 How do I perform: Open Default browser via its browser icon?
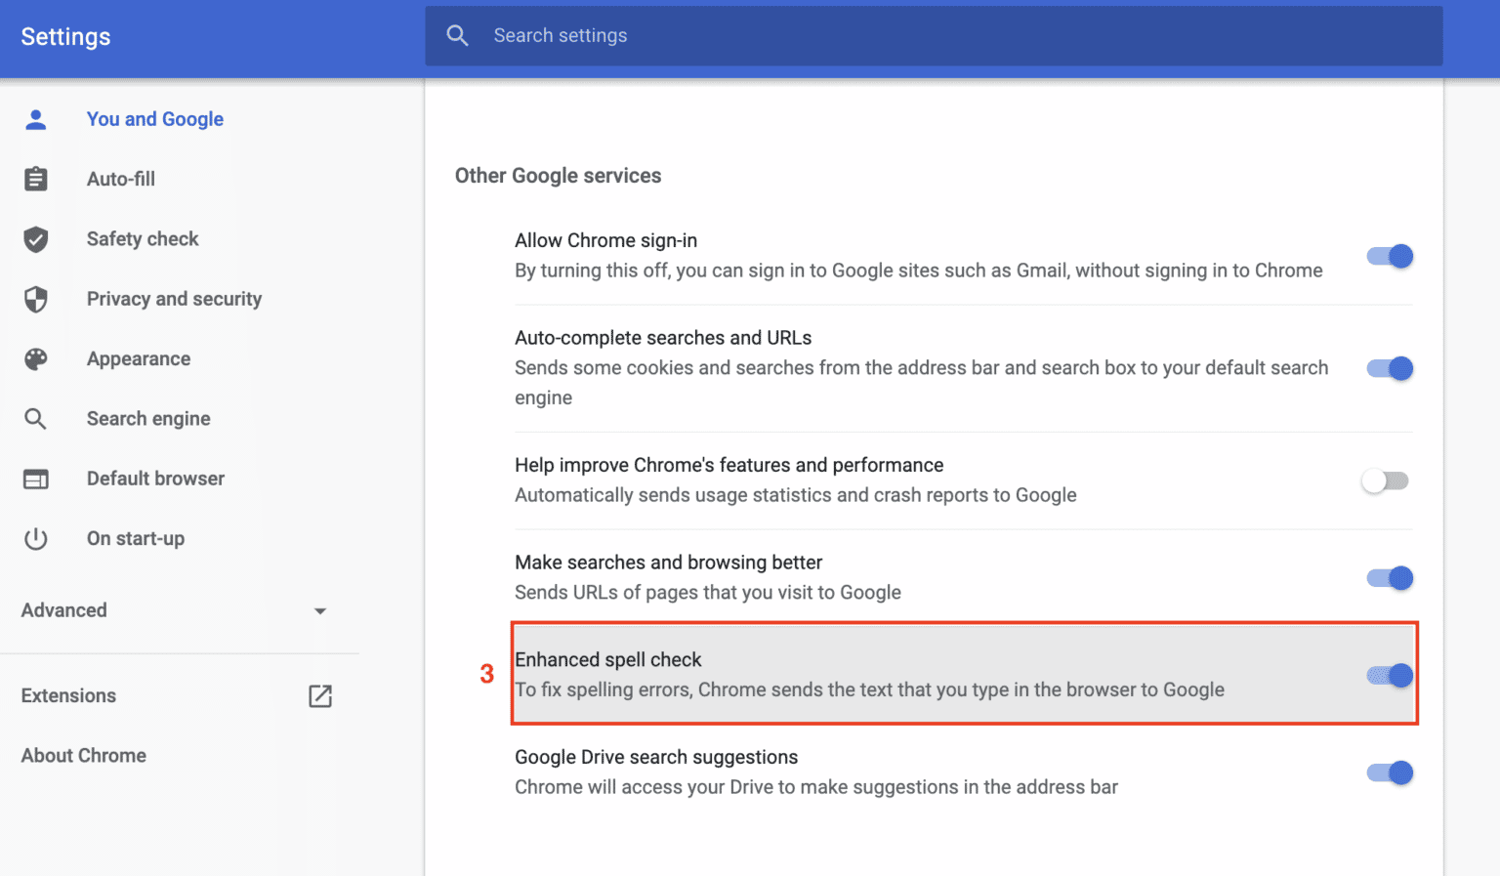click(x=35, y=479)
